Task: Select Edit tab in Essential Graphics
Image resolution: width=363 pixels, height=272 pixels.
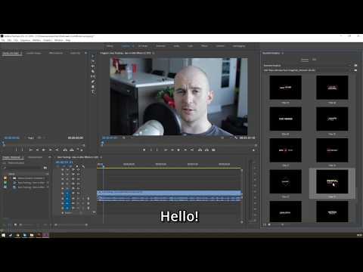Action: 314,60
